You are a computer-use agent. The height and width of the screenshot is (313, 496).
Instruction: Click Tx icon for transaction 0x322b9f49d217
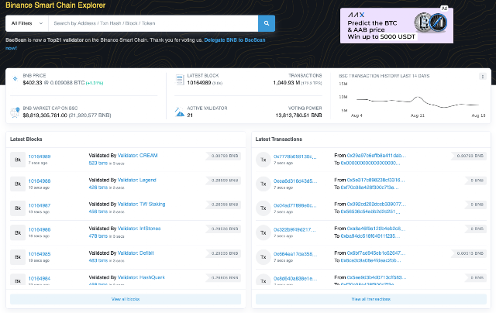pos(263,232)
